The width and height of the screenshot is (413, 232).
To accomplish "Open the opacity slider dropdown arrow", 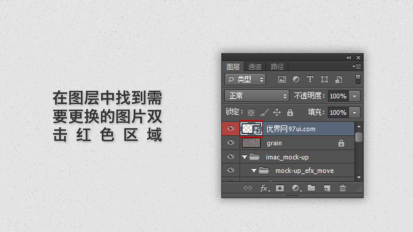I will coord(355,96).
